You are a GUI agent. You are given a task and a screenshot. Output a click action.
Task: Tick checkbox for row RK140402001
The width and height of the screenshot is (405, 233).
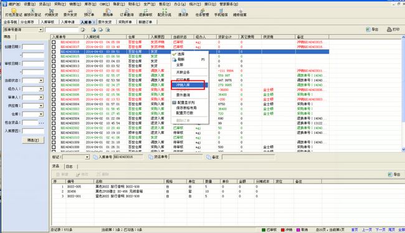(54, 133)
